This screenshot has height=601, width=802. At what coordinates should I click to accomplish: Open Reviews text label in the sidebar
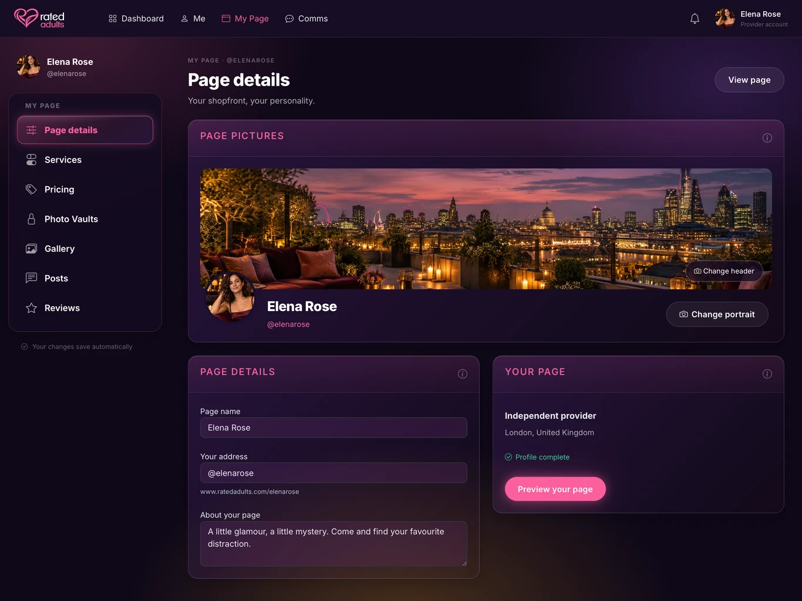(x=62, y=308)
